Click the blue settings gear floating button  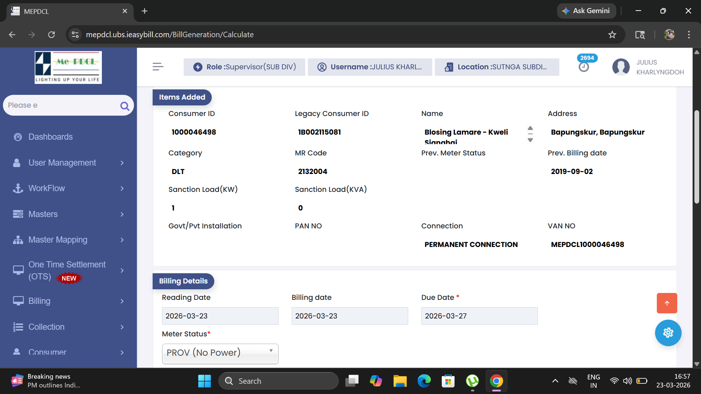[x=668, y=333]
